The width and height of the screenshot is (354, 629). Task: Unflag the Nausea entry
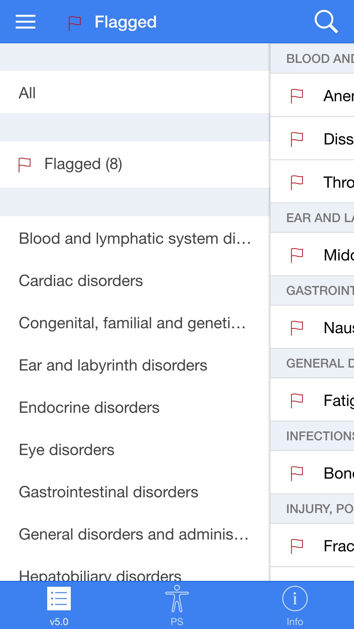(x=297, y=328)
